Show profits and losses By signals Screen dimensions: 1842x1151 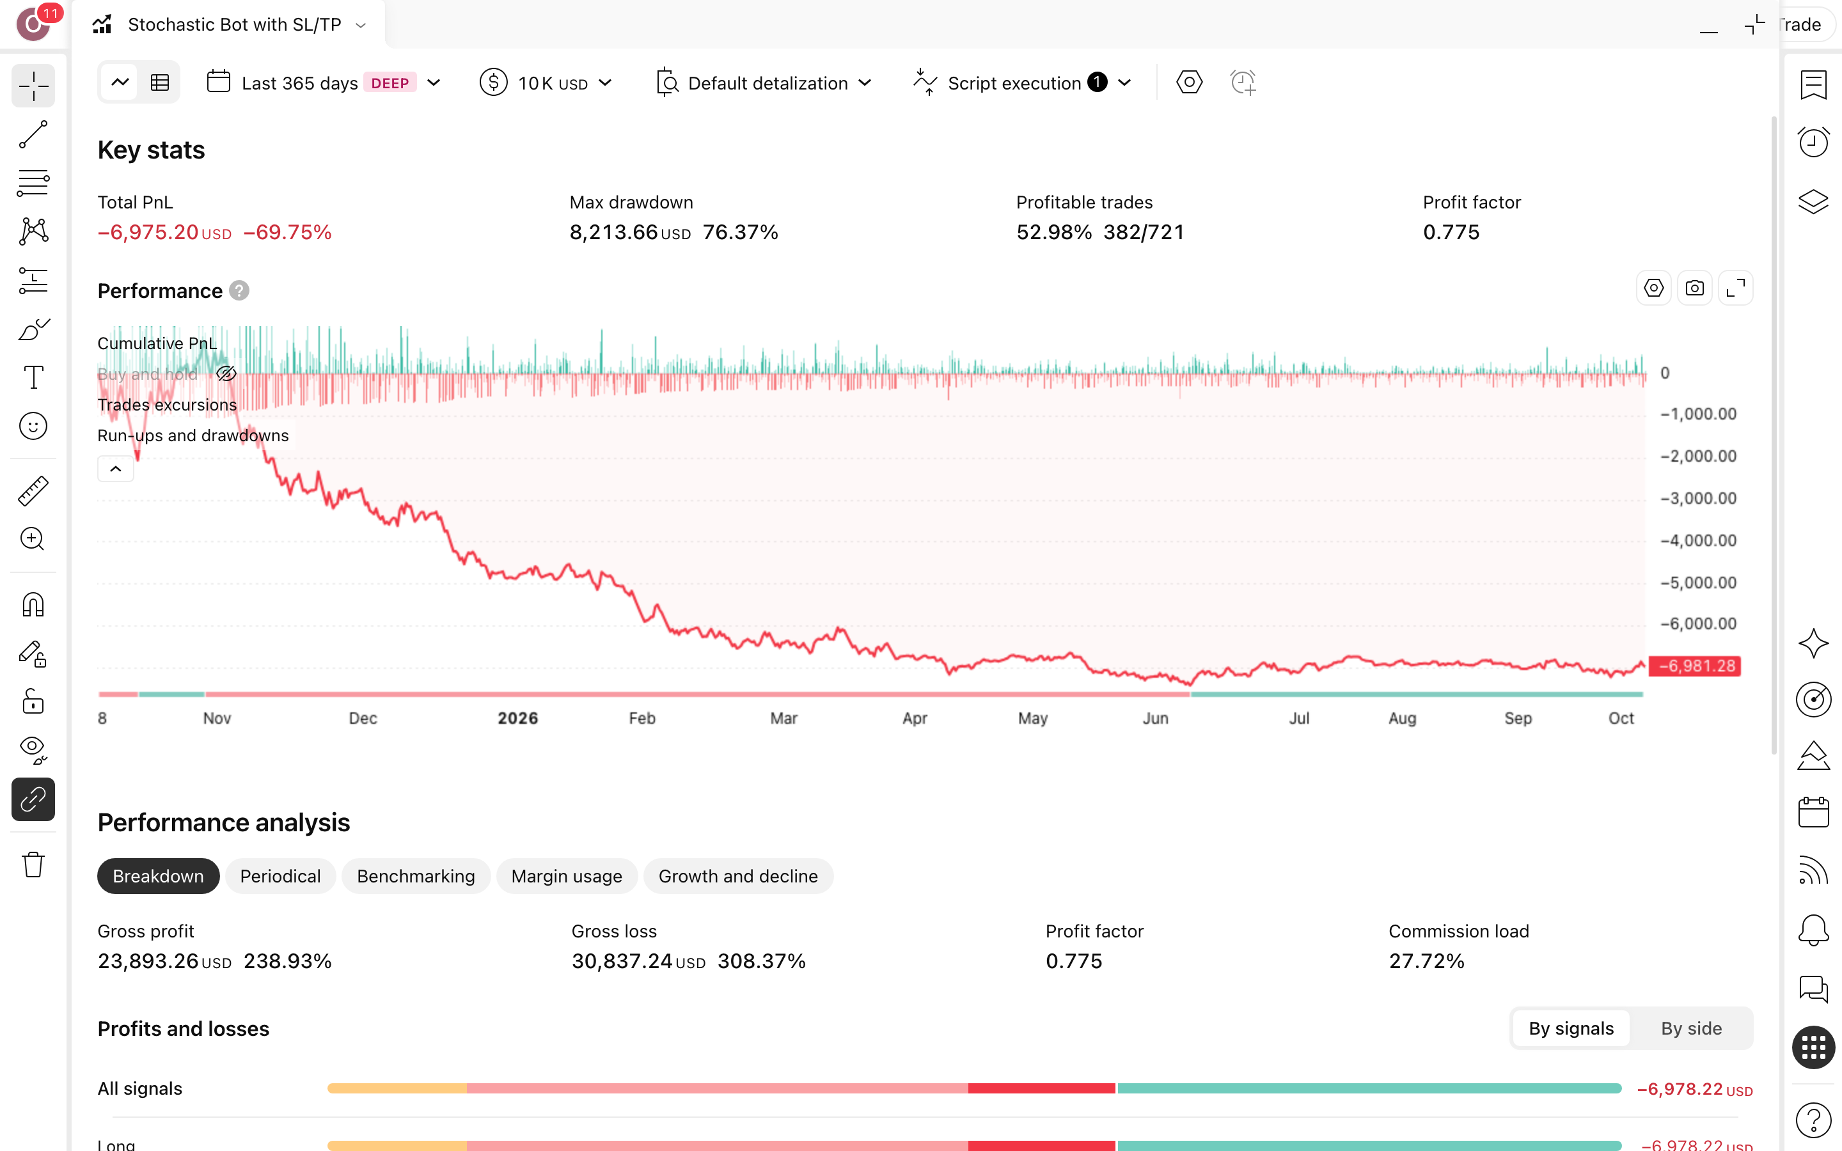click(x=1571, y=1028)
